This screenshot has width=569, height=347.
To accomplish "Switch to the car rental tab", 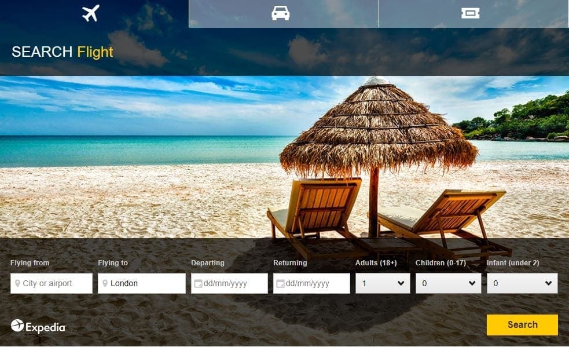I will point(284,14).
